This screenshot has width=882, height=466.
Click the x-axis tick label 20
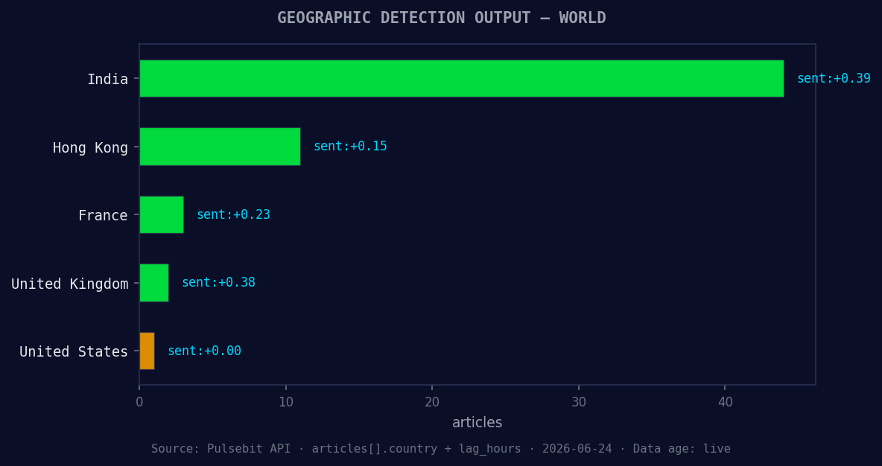pos(432,403)
